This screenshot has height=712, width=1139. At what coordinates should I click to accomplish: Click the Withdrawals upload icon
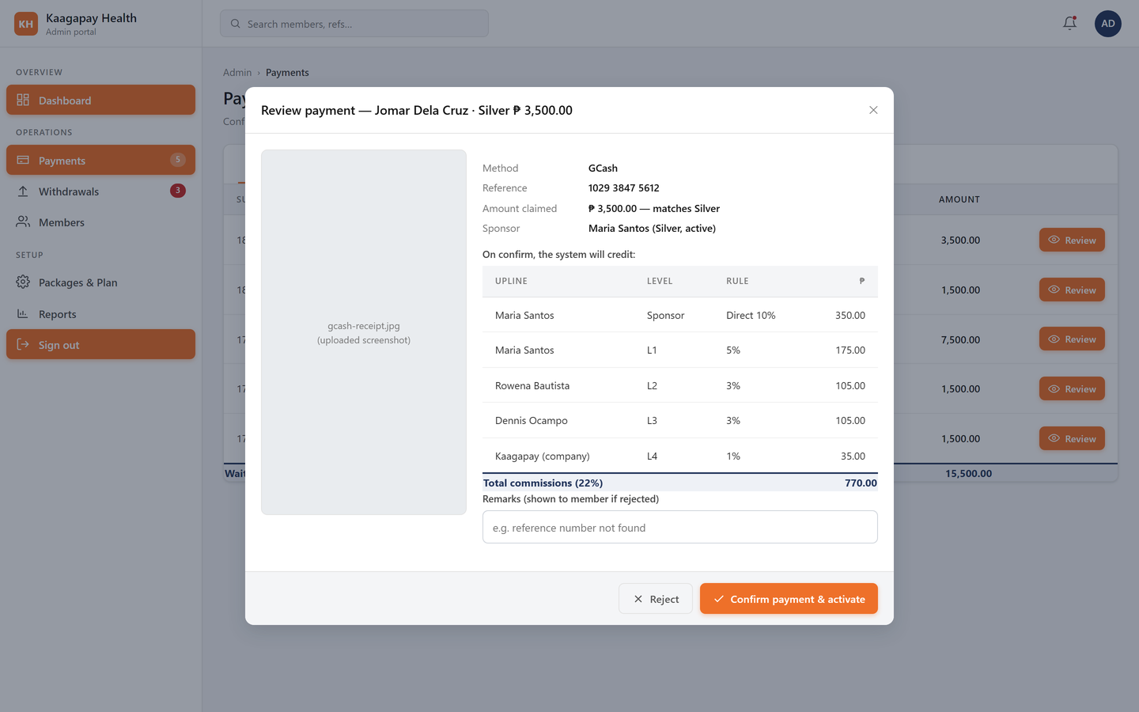pyautogui.click(x=23, y=191)
